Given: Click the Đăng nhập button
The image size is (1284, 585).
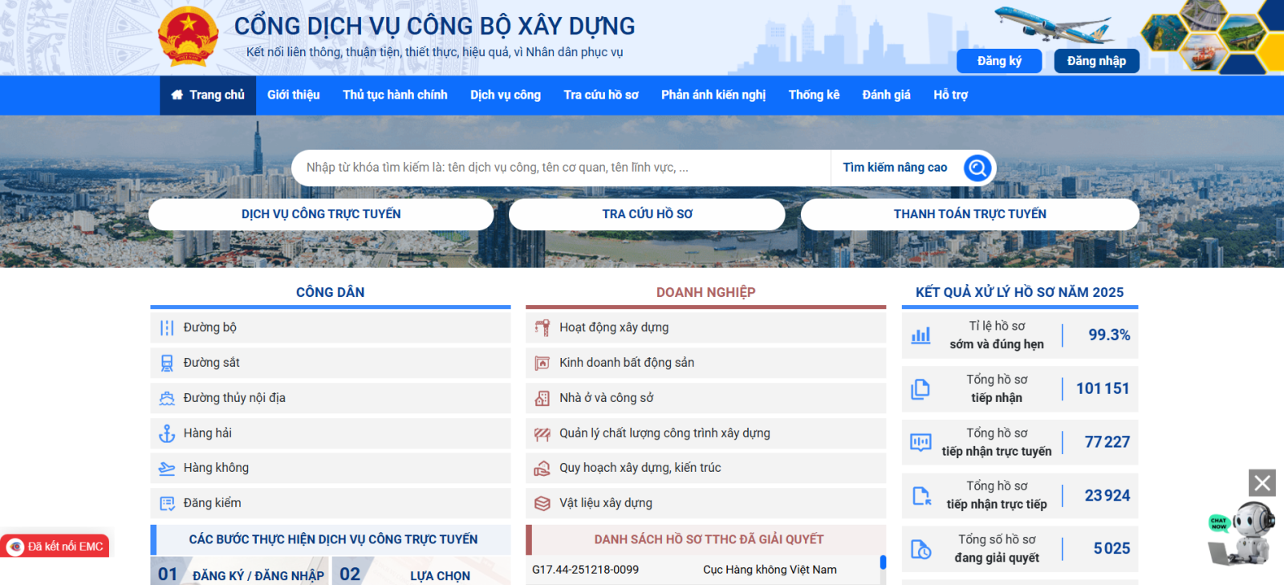Looking at the screenshot, I should tap(1096, 61).
